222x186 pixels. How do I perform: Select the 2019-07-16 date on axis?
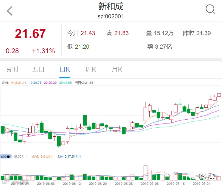pyautogui.click(x=176, y=184)
